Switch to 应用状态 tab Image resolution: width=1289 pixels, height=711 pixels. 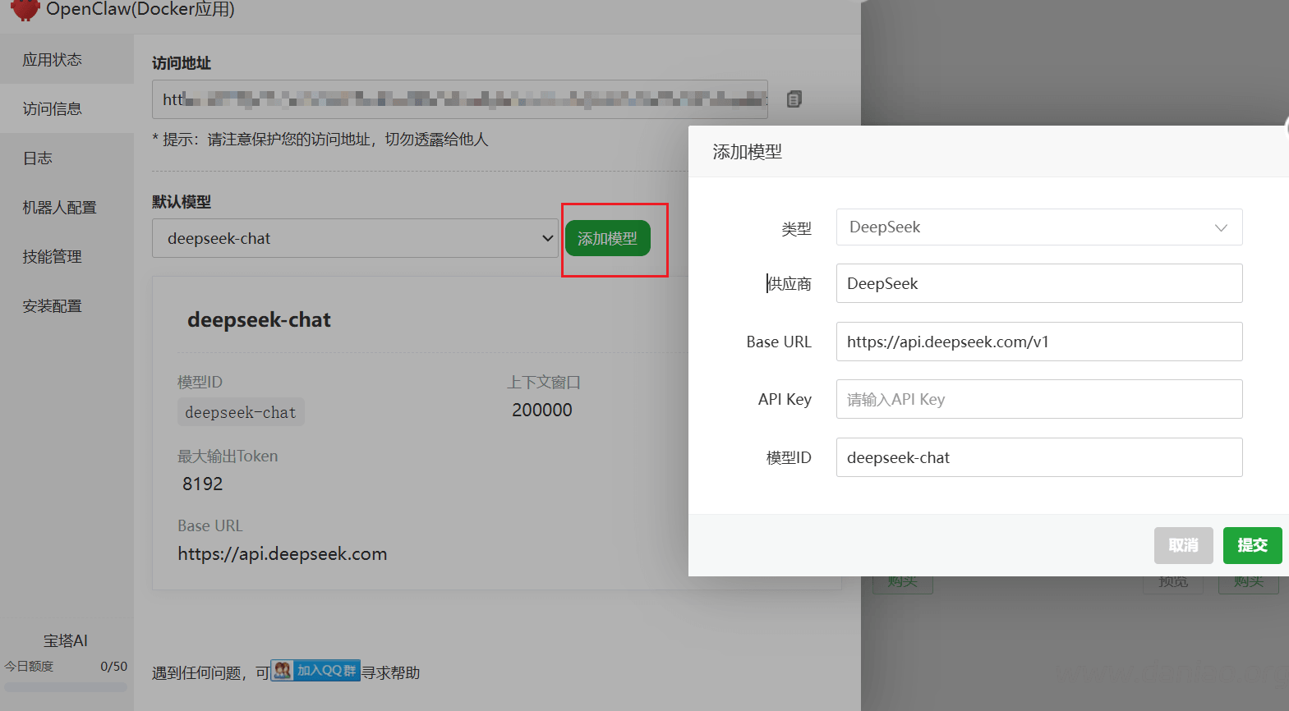(53, 60)
